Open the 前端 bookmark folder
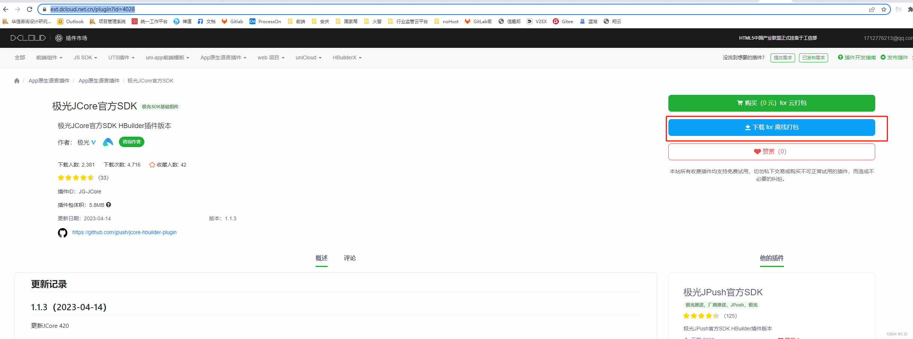This screenshot has height=339, width=913. [x=296, y=21]
